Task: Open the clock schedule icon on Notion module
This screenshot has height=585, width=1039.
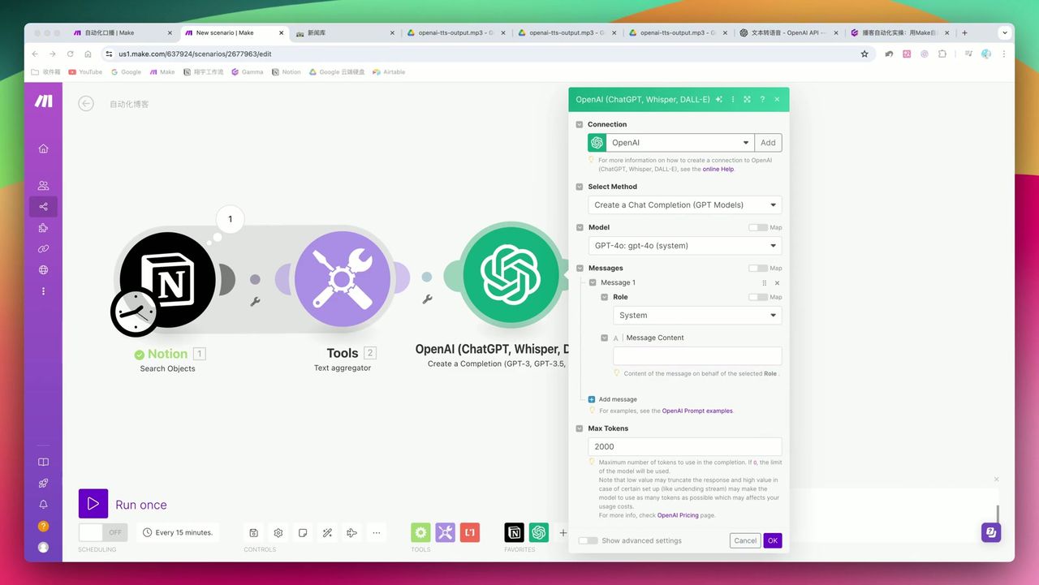Action: (x=136, y=311)
